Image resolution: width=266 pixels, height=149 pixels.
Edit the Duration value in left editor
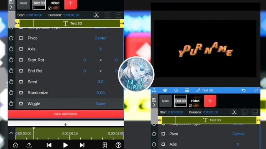click(x=71, y=15)
